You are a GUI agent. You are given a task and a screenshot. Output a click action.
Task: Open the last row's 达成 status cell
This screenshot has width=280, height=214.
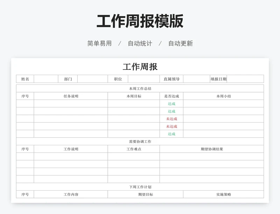pos(171,134)
